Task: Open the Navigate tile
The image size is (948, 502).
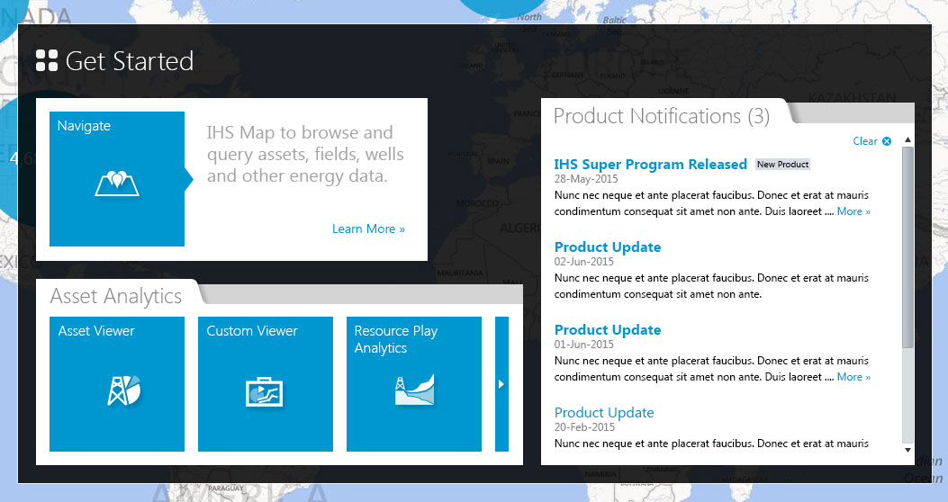Action: (117, 179)
